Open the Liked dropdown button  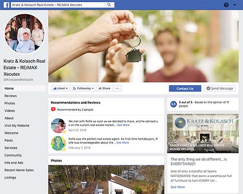tap(61, 89)
